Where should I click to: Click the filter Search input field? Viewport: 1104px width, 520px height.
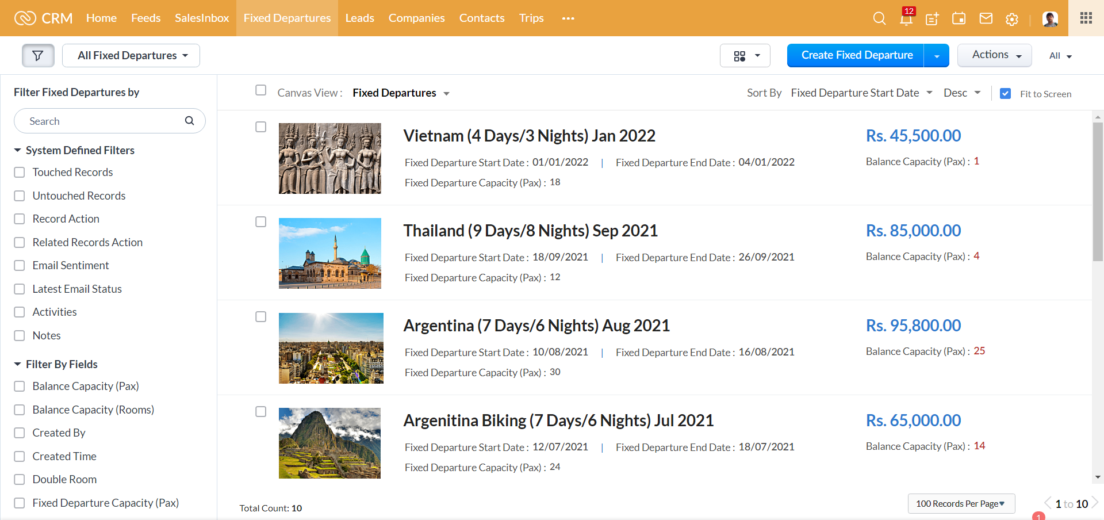click(x=103, y=121)
